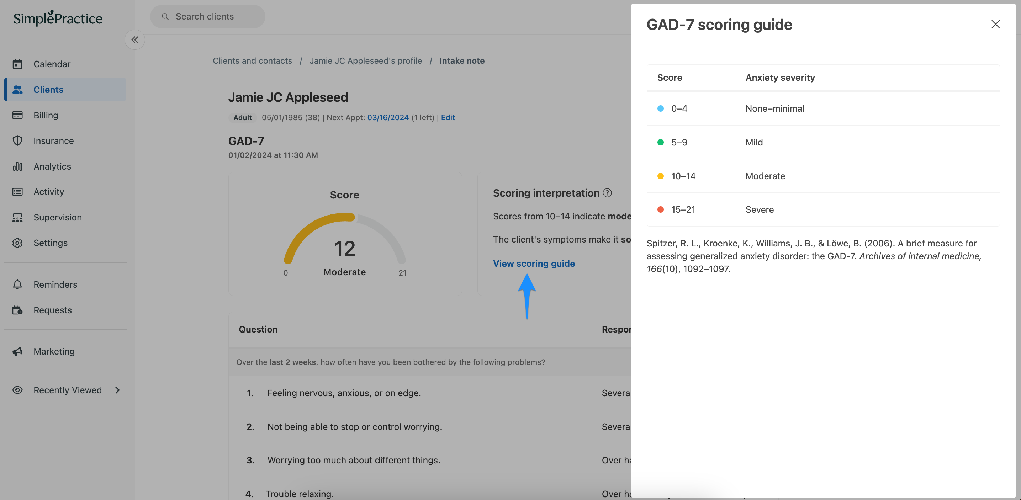Click the Spitzer et al. citation text

tap(814, 256)
